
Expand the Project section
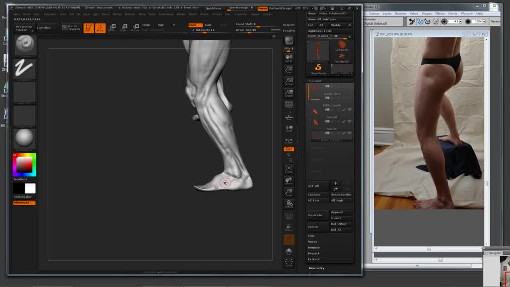[314, 254]
